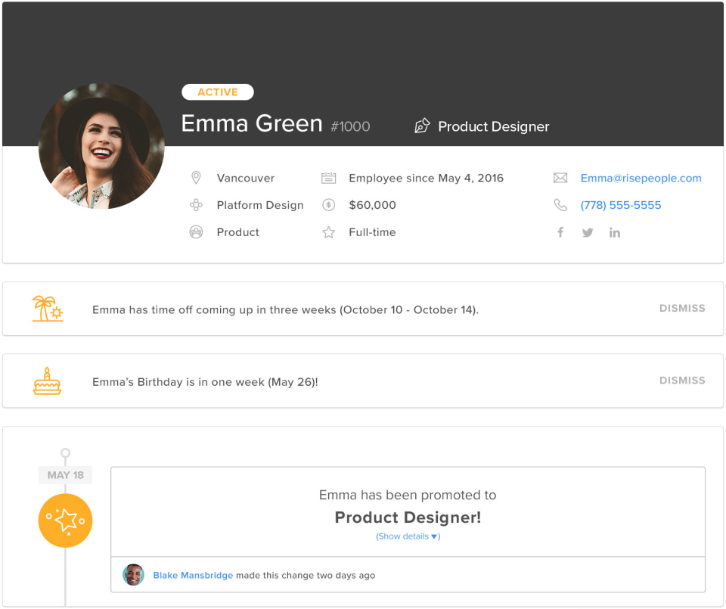Click the Vancouver location pin icon
Screen dimensions: 726x609
click(196, 178)
